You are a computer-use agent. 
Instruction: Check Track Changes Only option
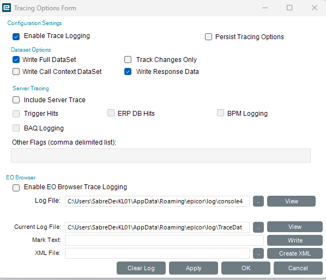coord(128,60)
